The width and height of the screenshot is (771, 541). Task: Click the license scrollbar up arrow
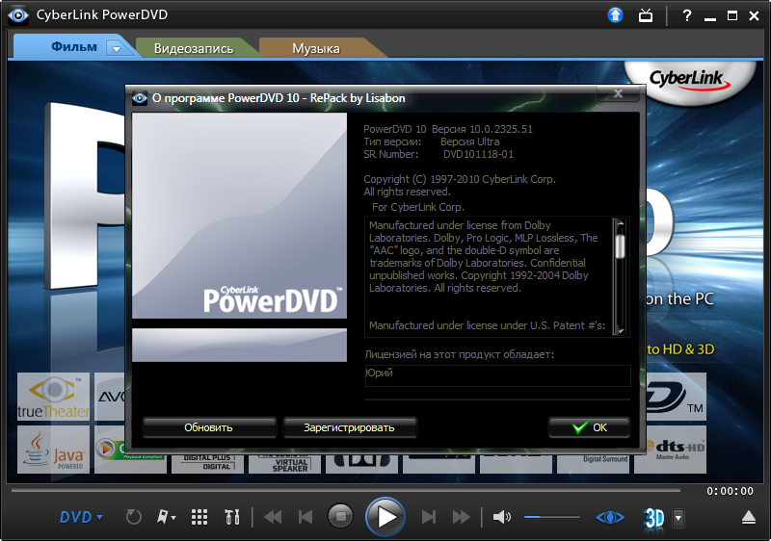pyautogui.click(x=620, y=223)
